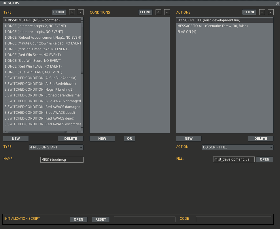The image size is (280, 229).
Task: Click scroll-down arrow of trigger list
Action: [82, 128]
